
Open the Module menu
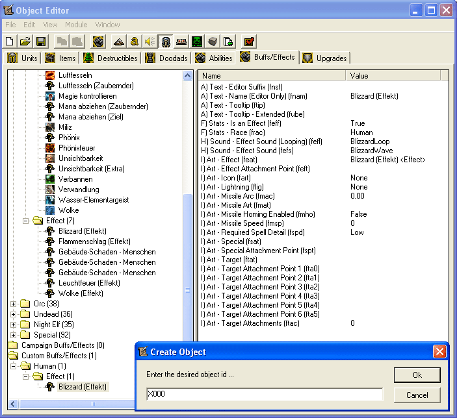click(76, 25)
